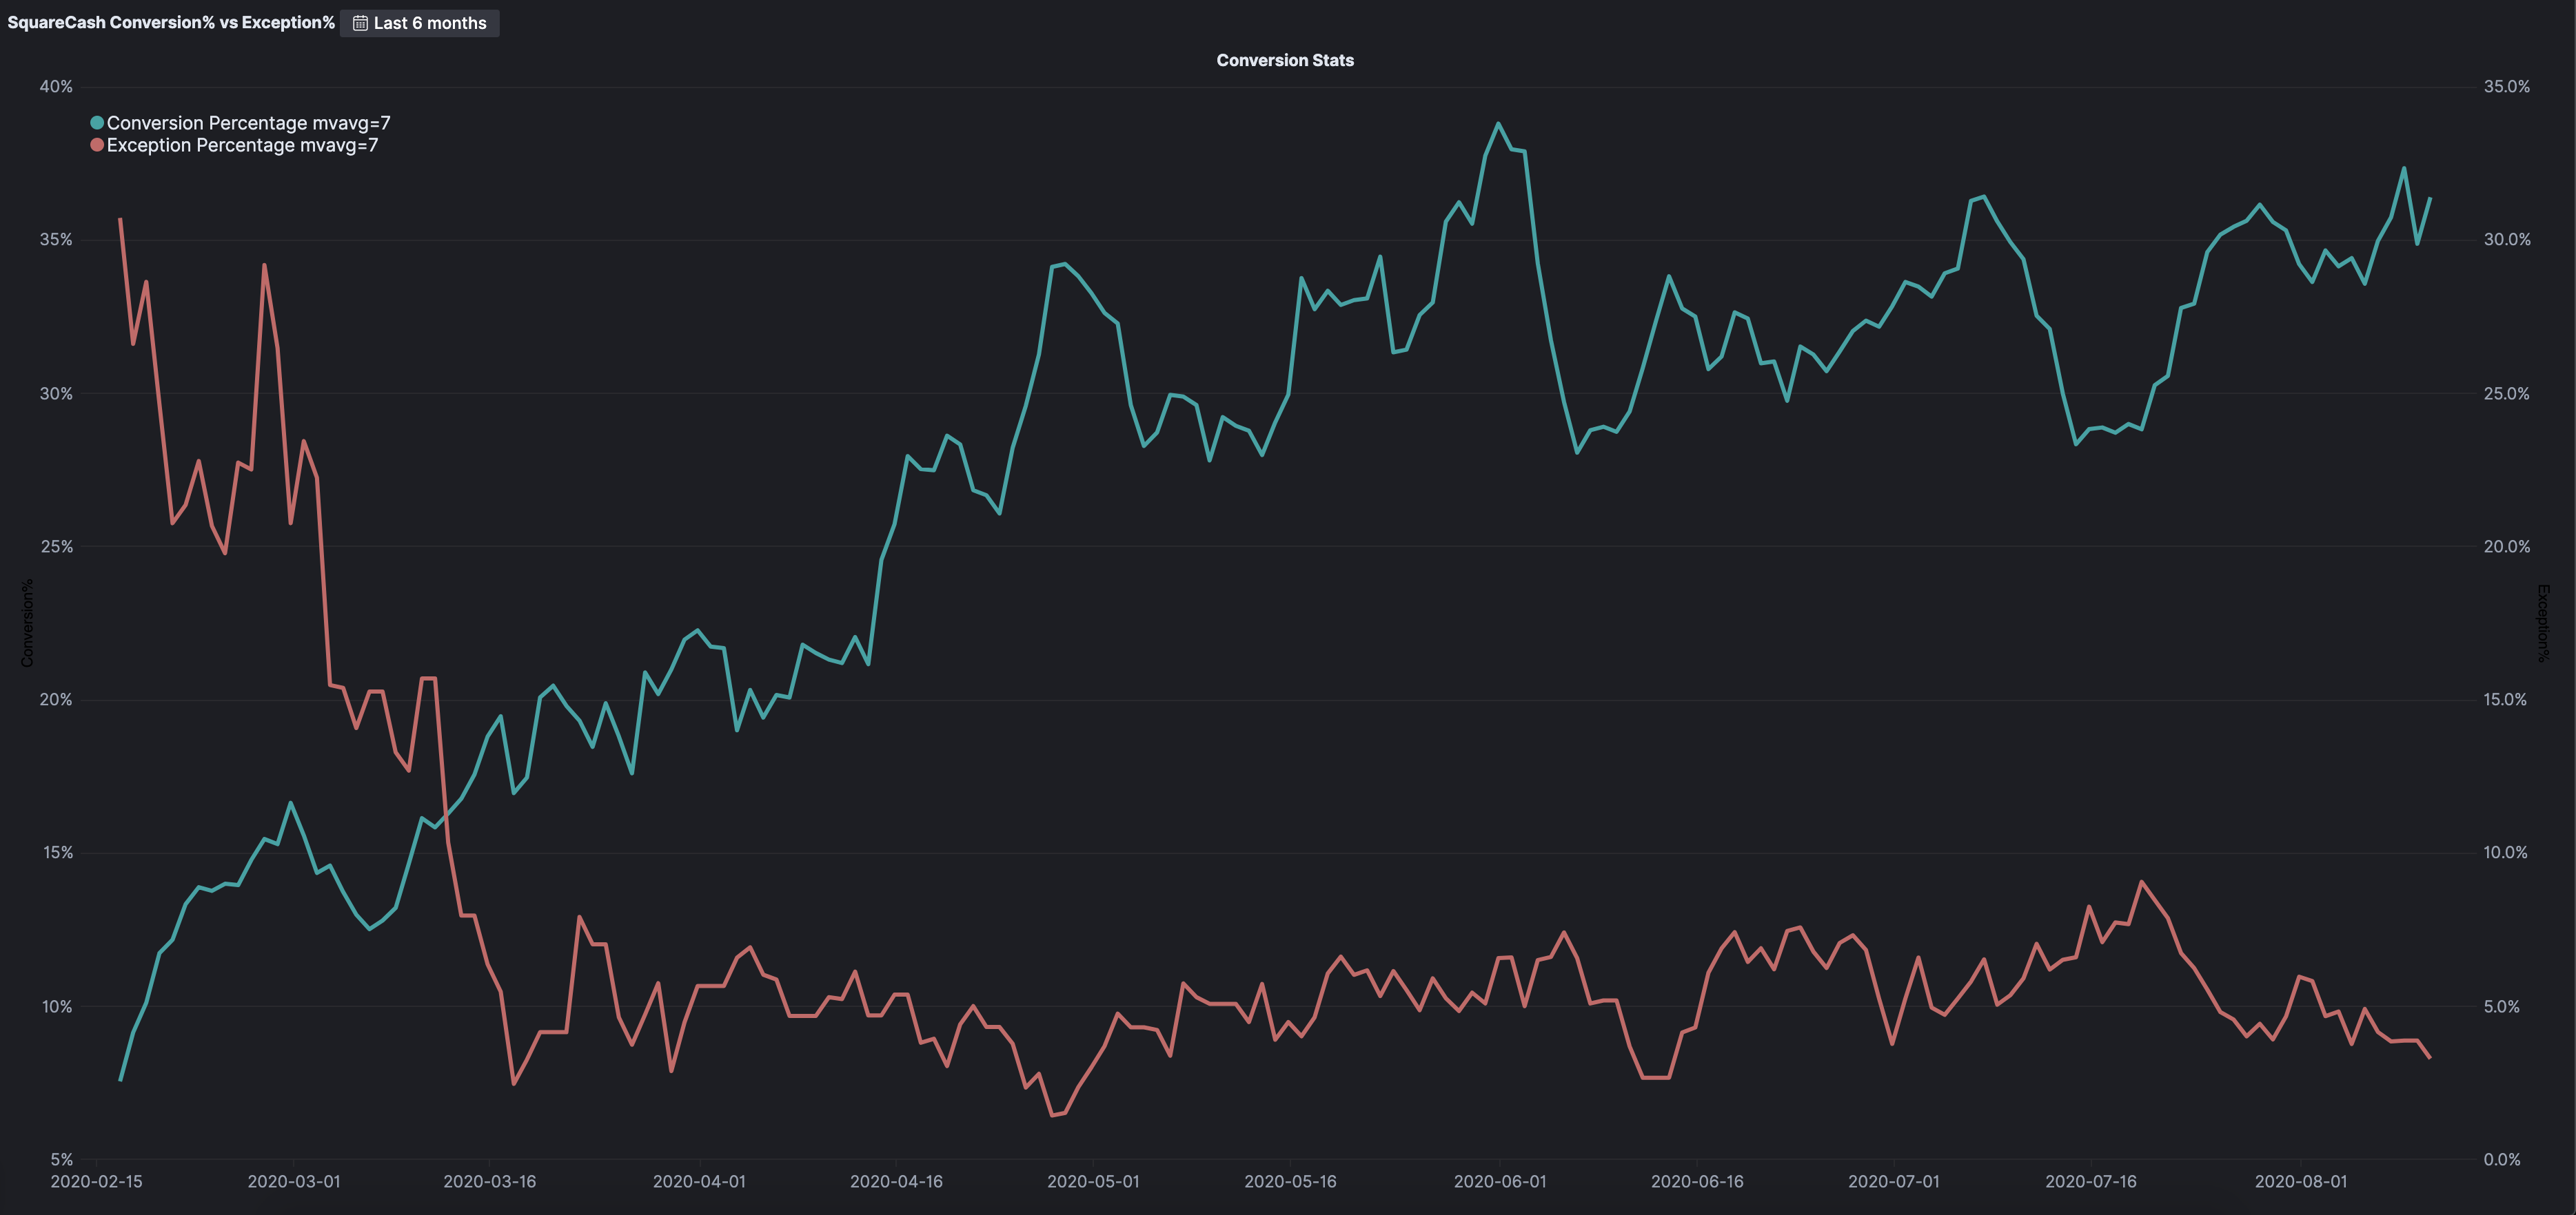Click the 2020-07-16 x-axis date label

click(2090, 1181)
